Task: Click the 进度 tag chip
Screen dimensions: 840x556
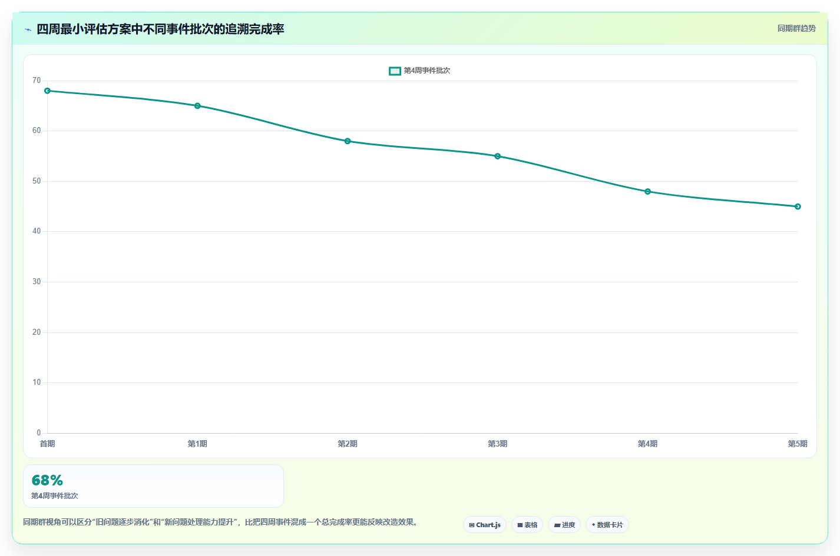Action: pyautogui.click(x=564, y=525)
